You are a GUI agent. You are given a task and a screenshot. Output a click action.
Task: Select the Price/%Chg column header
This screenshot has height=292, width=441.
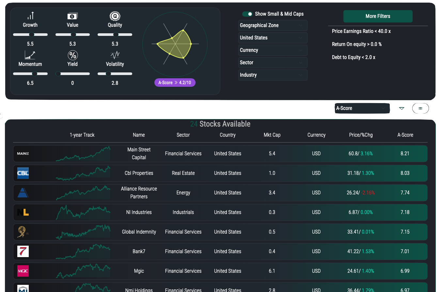click(x=361, y=135)
